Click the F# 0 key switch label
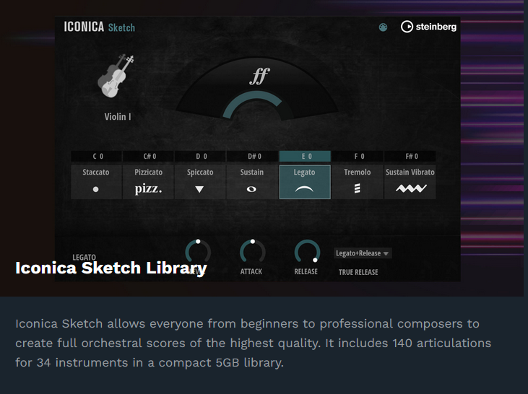The height and width of the screenshot is (394, 528). click(410, 156)
